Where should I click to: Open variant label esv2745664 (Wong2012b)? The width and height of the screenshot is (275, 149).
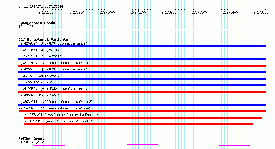tap(39, 50)
